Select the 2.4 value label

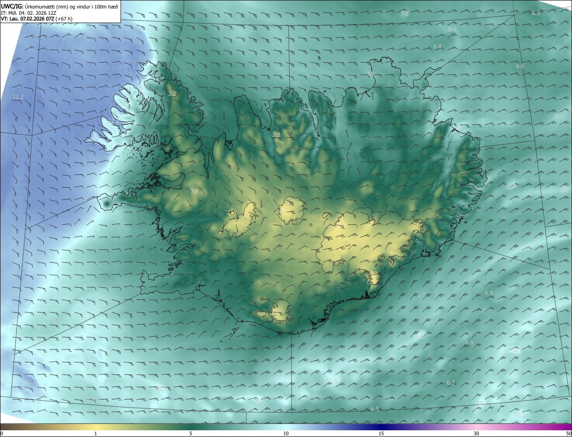(x=194, y=191)
